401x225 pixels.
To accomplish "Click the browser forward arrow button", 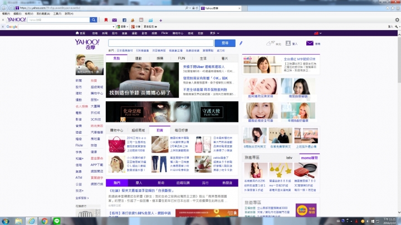I will (12, 8).
